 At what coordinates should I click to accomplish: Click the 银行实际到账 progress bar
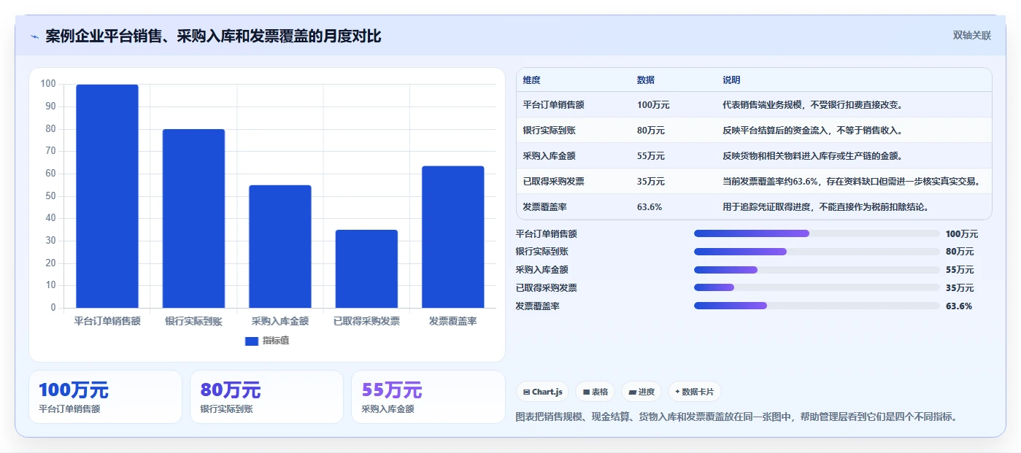coord(817,252)
